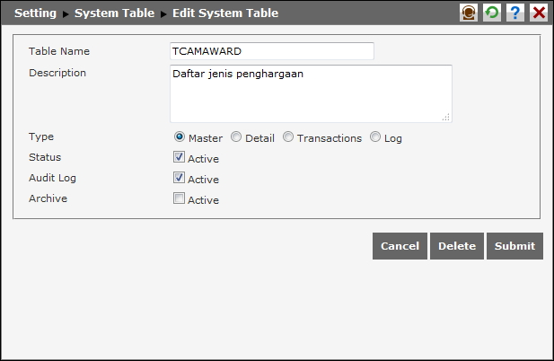
Task: Grab the Description textarea resize handle
Action: (446, 117)
